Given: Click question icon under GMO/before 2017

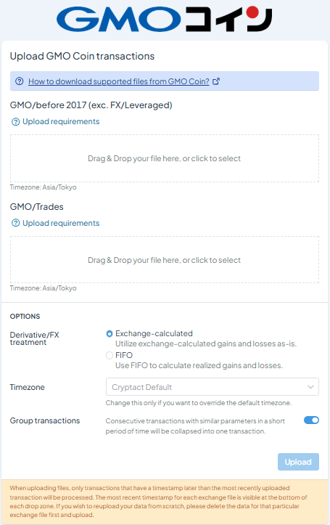Looking at the screenshot, I should pos(15,121).
